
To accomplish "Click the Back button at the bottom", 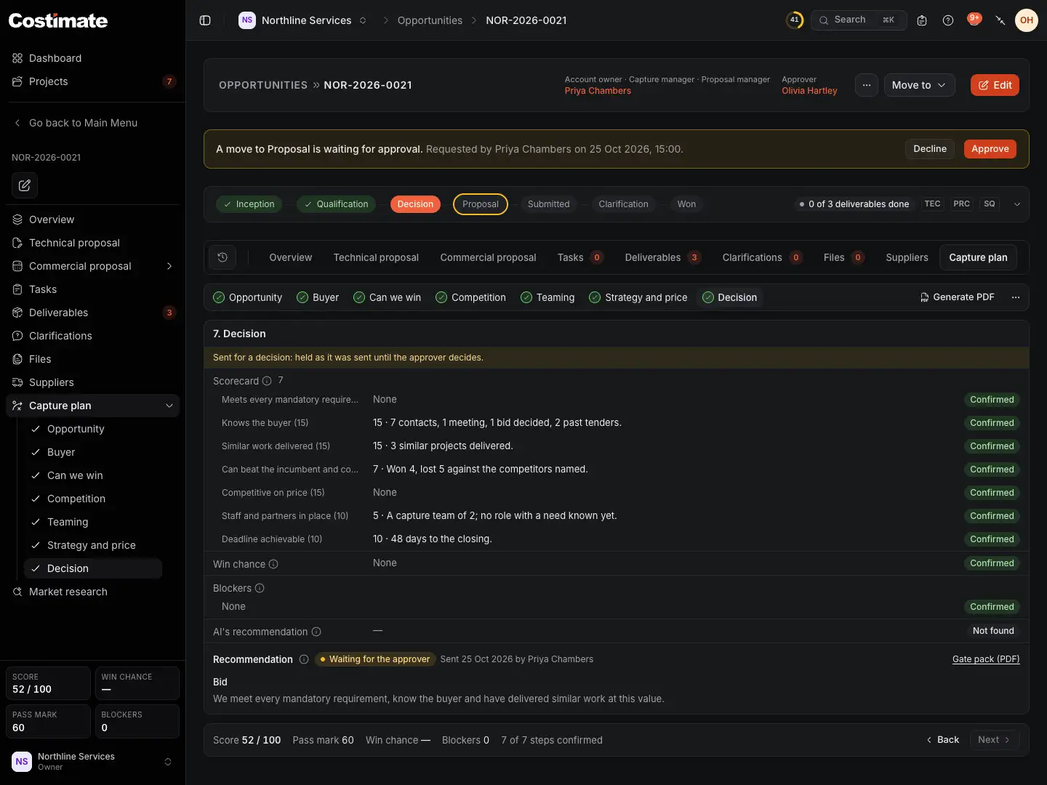I will click(942, 740).
